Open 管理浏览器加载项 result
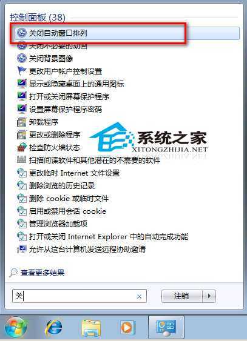This screenshot has width=247, height=341. coord(58,223)
